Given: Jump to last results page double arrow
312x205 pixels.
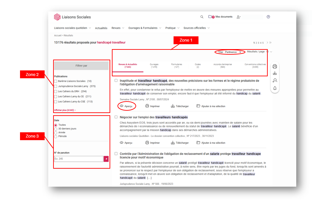Looking at the screenshot, I should (x=270, y=43).
